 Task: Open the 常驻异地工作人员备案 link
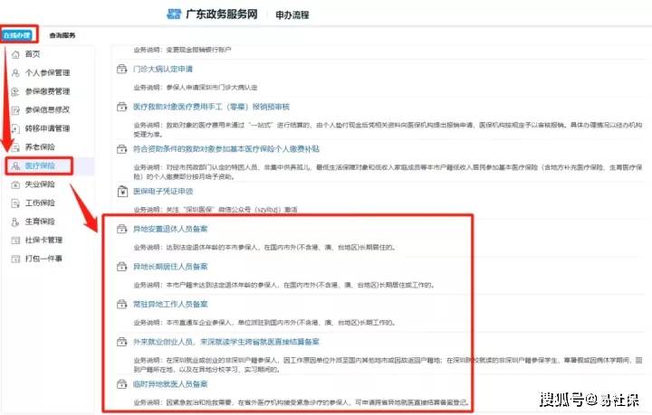[170, 305]
